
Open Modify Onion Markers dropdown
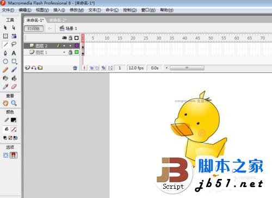tap(110, 68)
